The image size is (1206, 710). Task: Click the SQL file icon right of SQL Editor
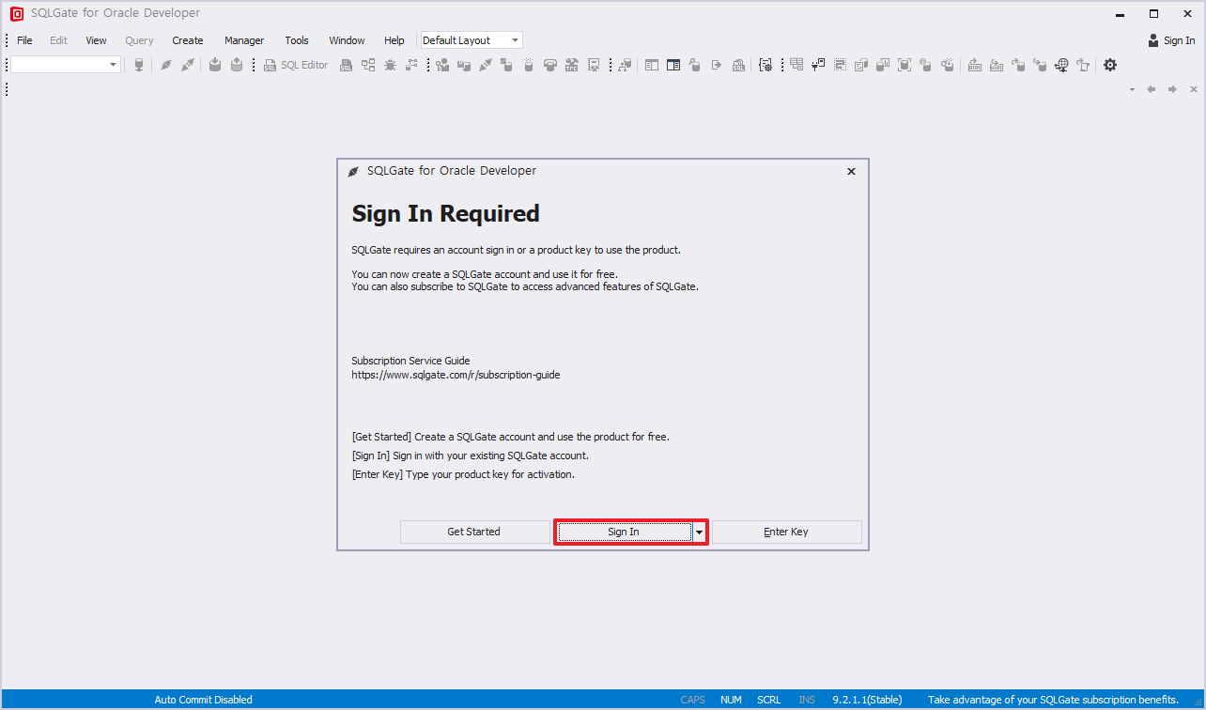346,65
